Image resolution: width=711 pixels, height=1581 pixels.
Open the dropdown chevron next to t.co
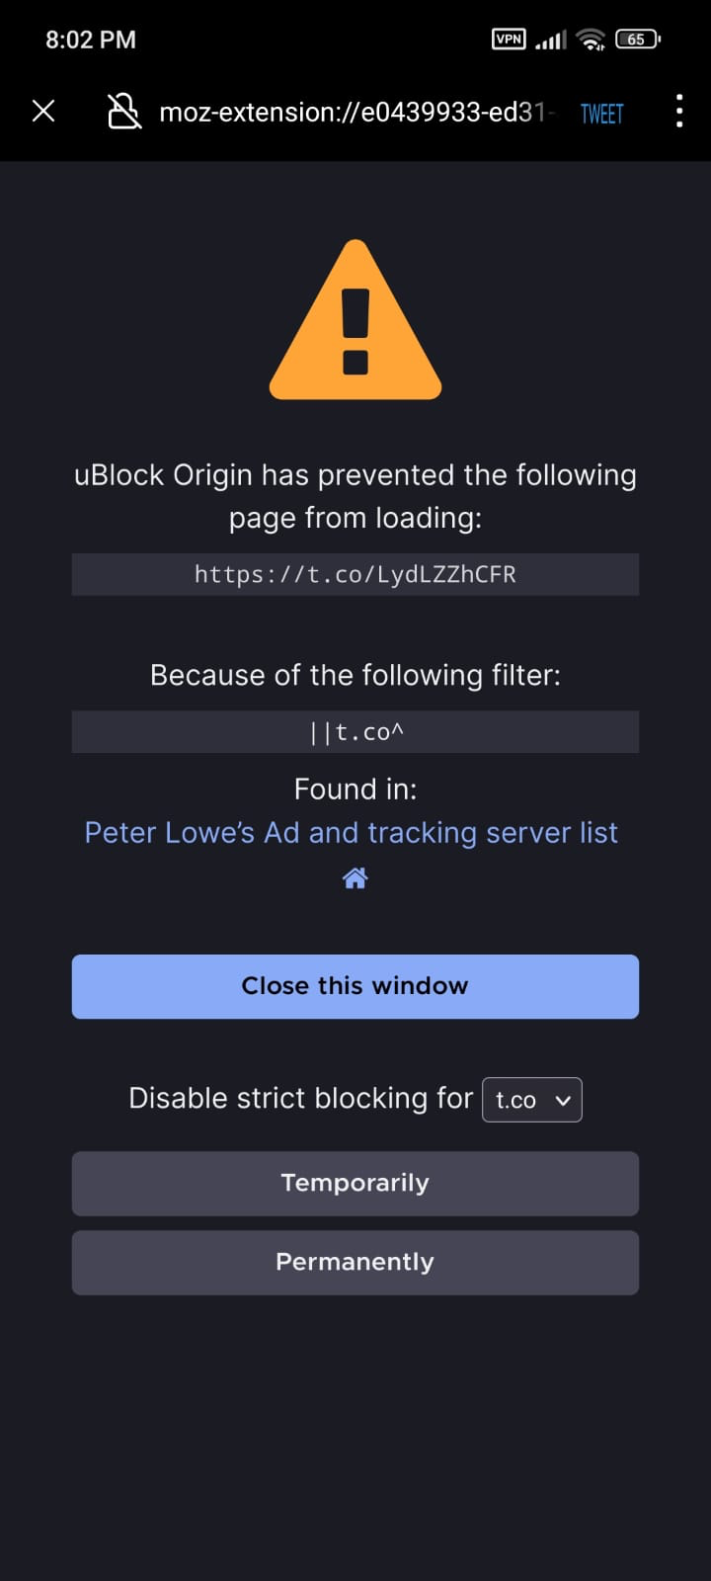click(x=563, y=1099)
